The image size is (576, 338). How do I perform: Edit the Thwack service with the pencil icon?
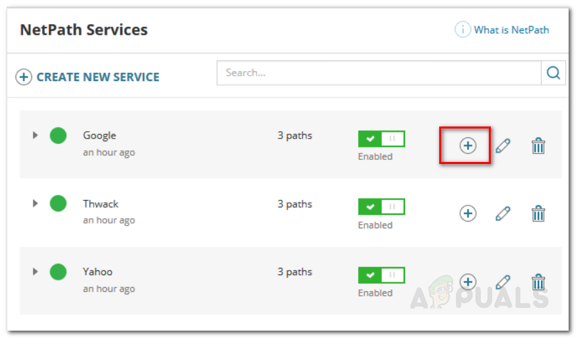coord(502,214)
